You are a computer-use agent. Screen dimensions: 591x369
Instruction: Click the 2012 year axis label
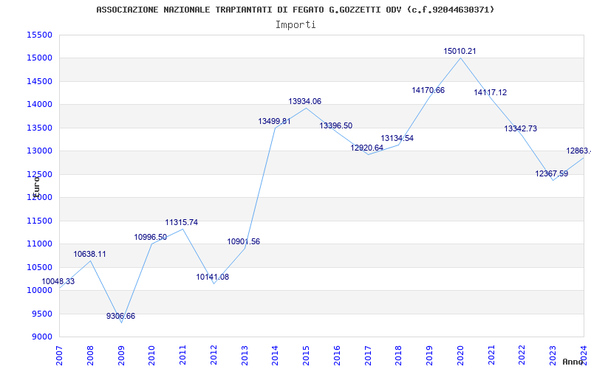coord(213,356)
